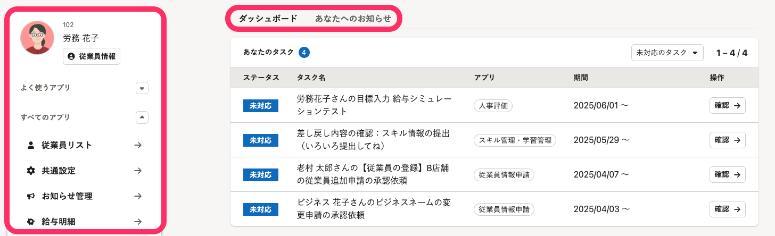Click the 労務 花子 profile avatar
The image size is (775, 236).
click(37, 38)
